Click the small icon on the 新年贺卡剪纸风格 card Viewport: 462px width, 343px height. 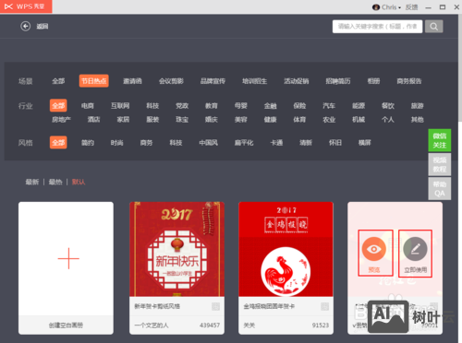(215, 306)
